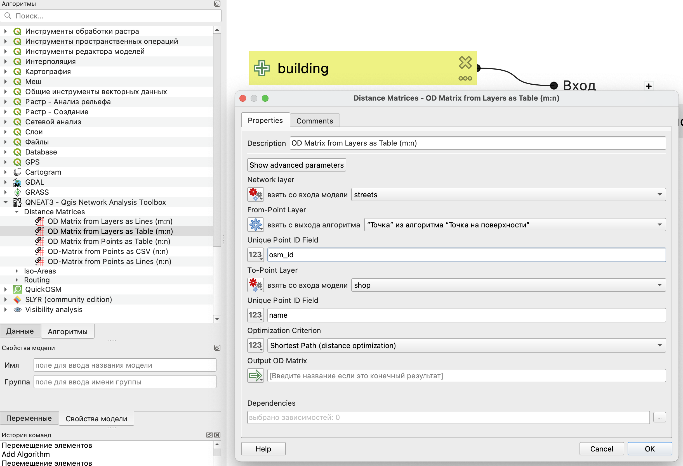Click the To-Point Layer model input icon
Screen dimensions: 683x466
pyautogui.click(x=255, y=285)
